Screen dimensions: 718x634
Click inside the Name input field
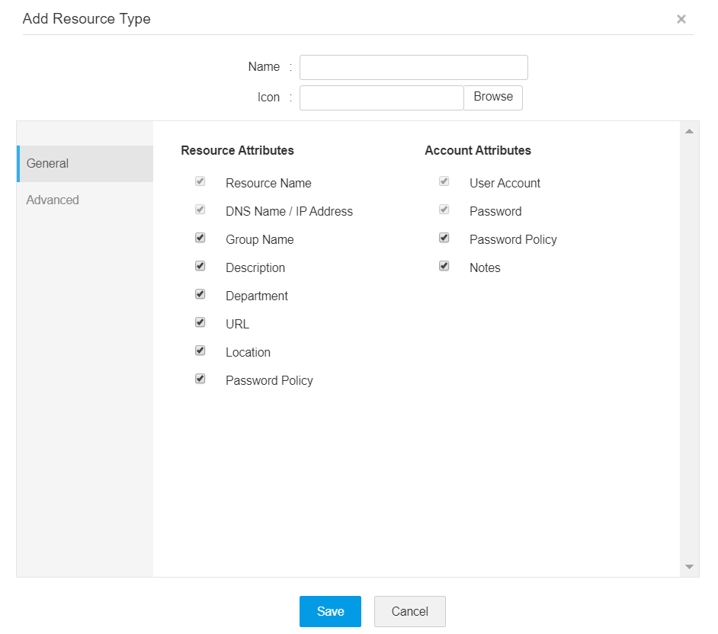coord(413,67)
